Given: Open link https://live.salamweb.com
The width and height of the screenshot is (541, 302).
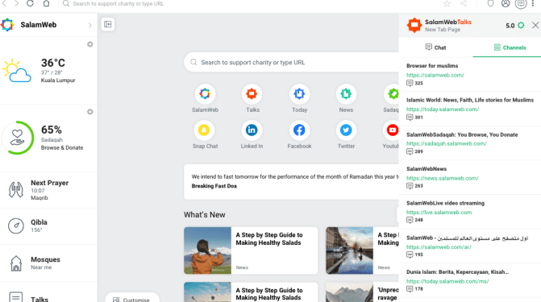Looking at the screenshot, I should click(x=439, y=212).
